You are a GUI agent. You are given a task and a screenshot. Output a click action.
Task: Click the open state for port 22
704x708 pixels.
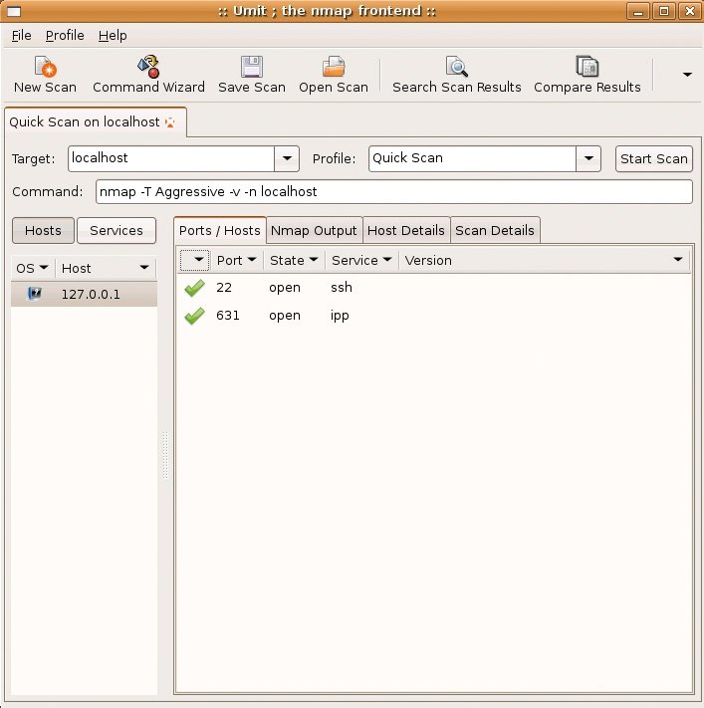pos(285,288)
